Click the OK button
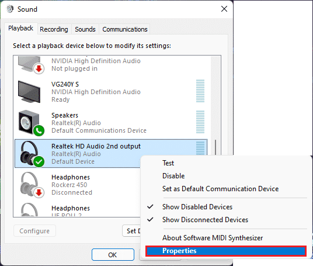The height and width of the screenshot is (266, 313). pyautogui.click(x=113, y=255)
